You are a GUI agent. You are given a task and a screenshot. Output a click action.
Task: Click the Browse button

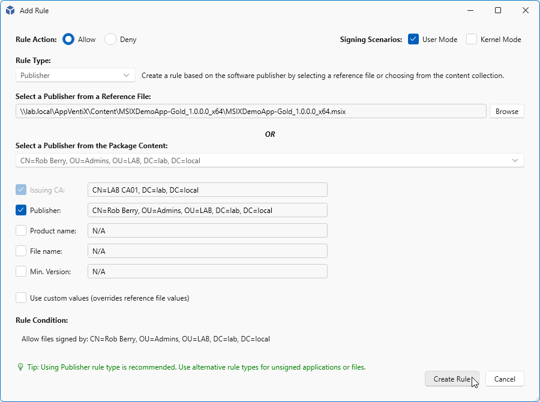pos(506,111)
